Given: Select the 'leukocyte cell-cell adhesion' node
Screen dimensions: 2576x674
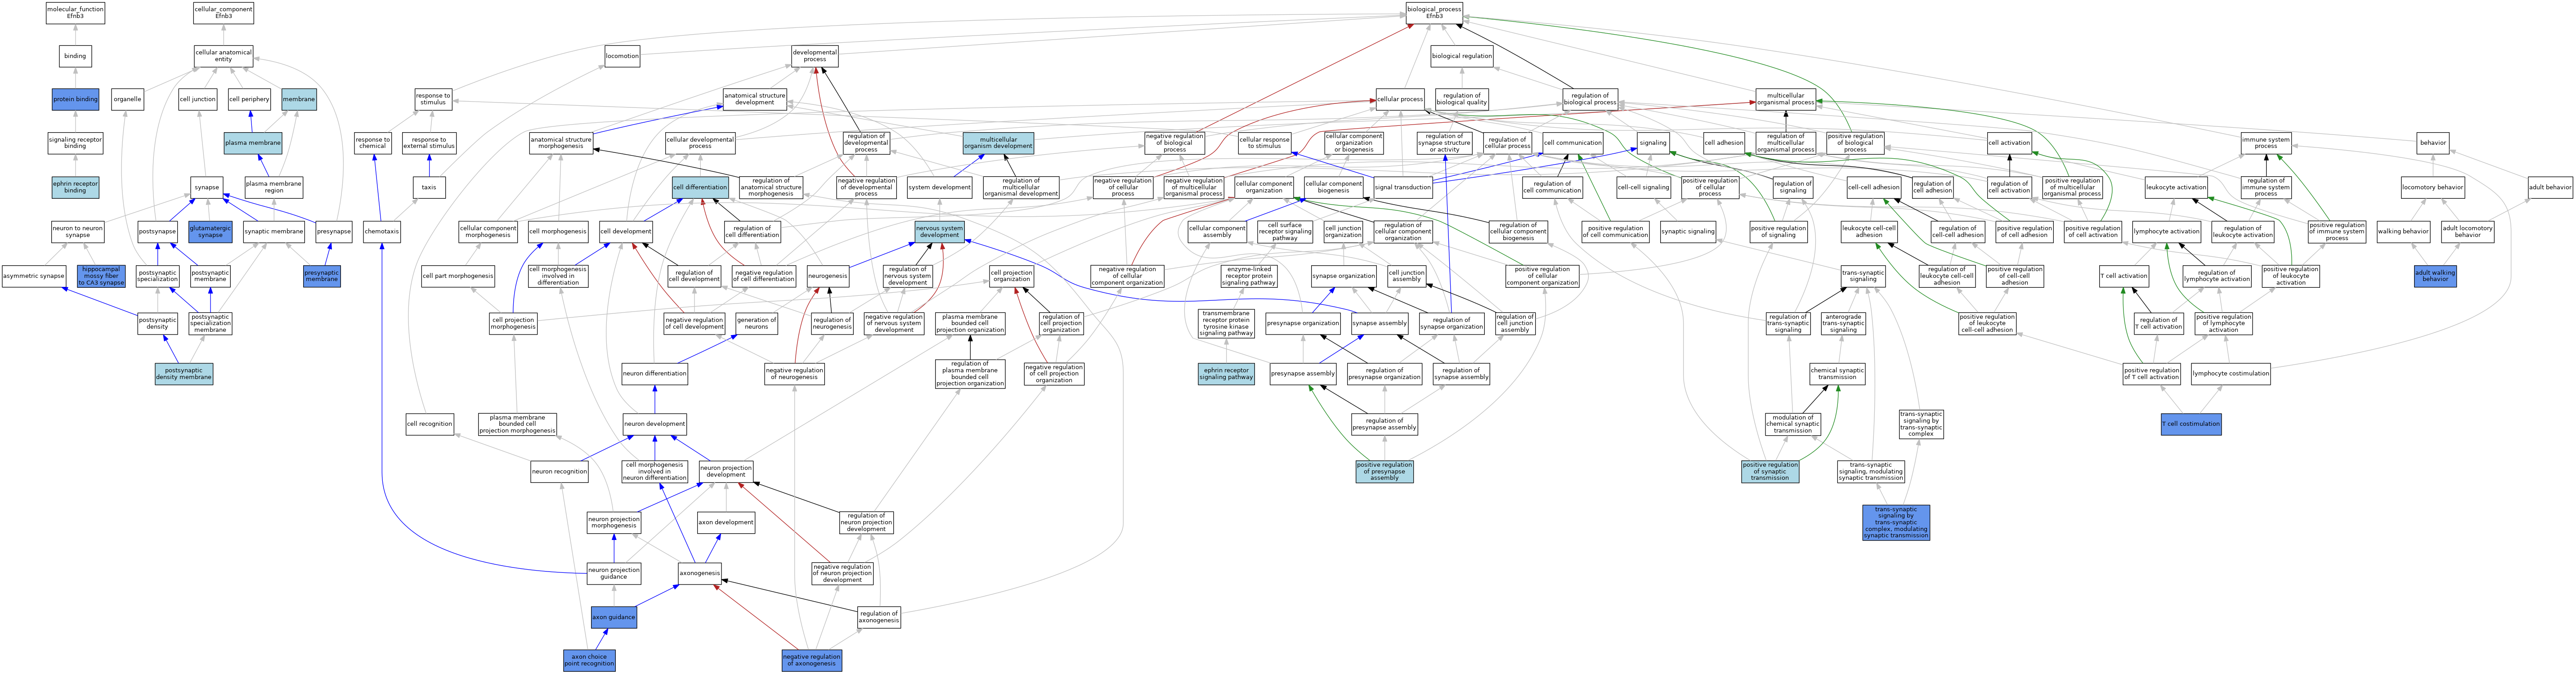Looking at the screenshot, I should coord(1868,231).
